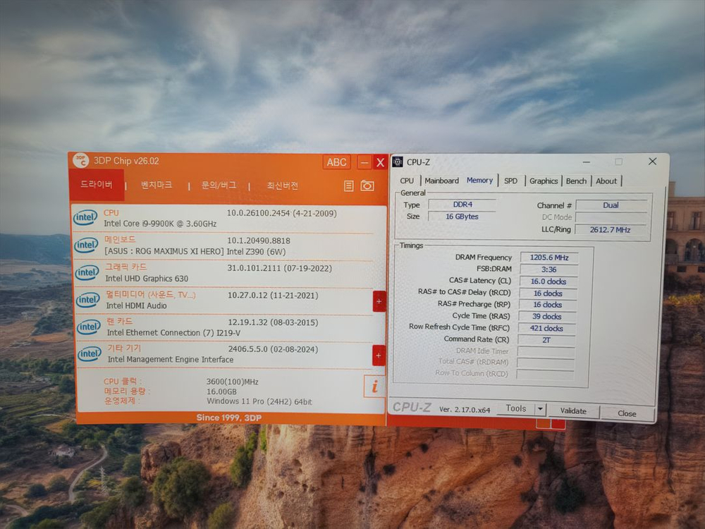Click the DRAM Frequency 1205.6 MHz field

click(549, 257)
